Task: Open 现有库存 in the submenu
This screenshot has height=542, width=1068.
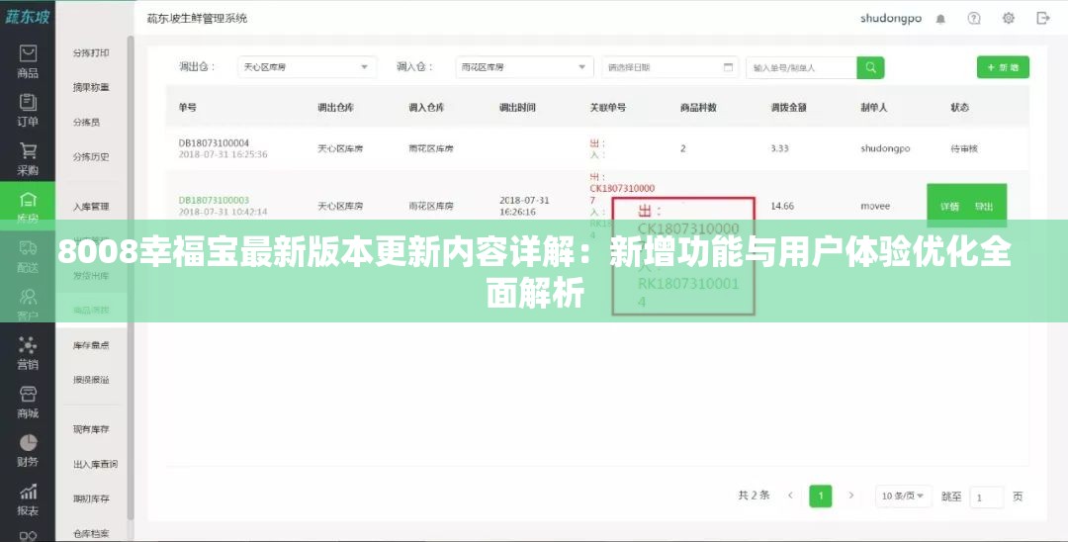Action: click(x=91, y=429)
